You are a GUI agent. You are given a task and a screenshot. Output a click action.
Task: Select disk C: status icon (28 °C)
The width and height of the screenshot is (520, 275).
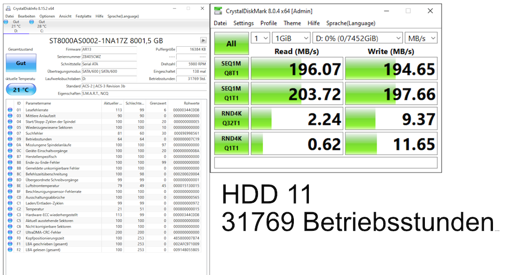[x=32, y=22]
